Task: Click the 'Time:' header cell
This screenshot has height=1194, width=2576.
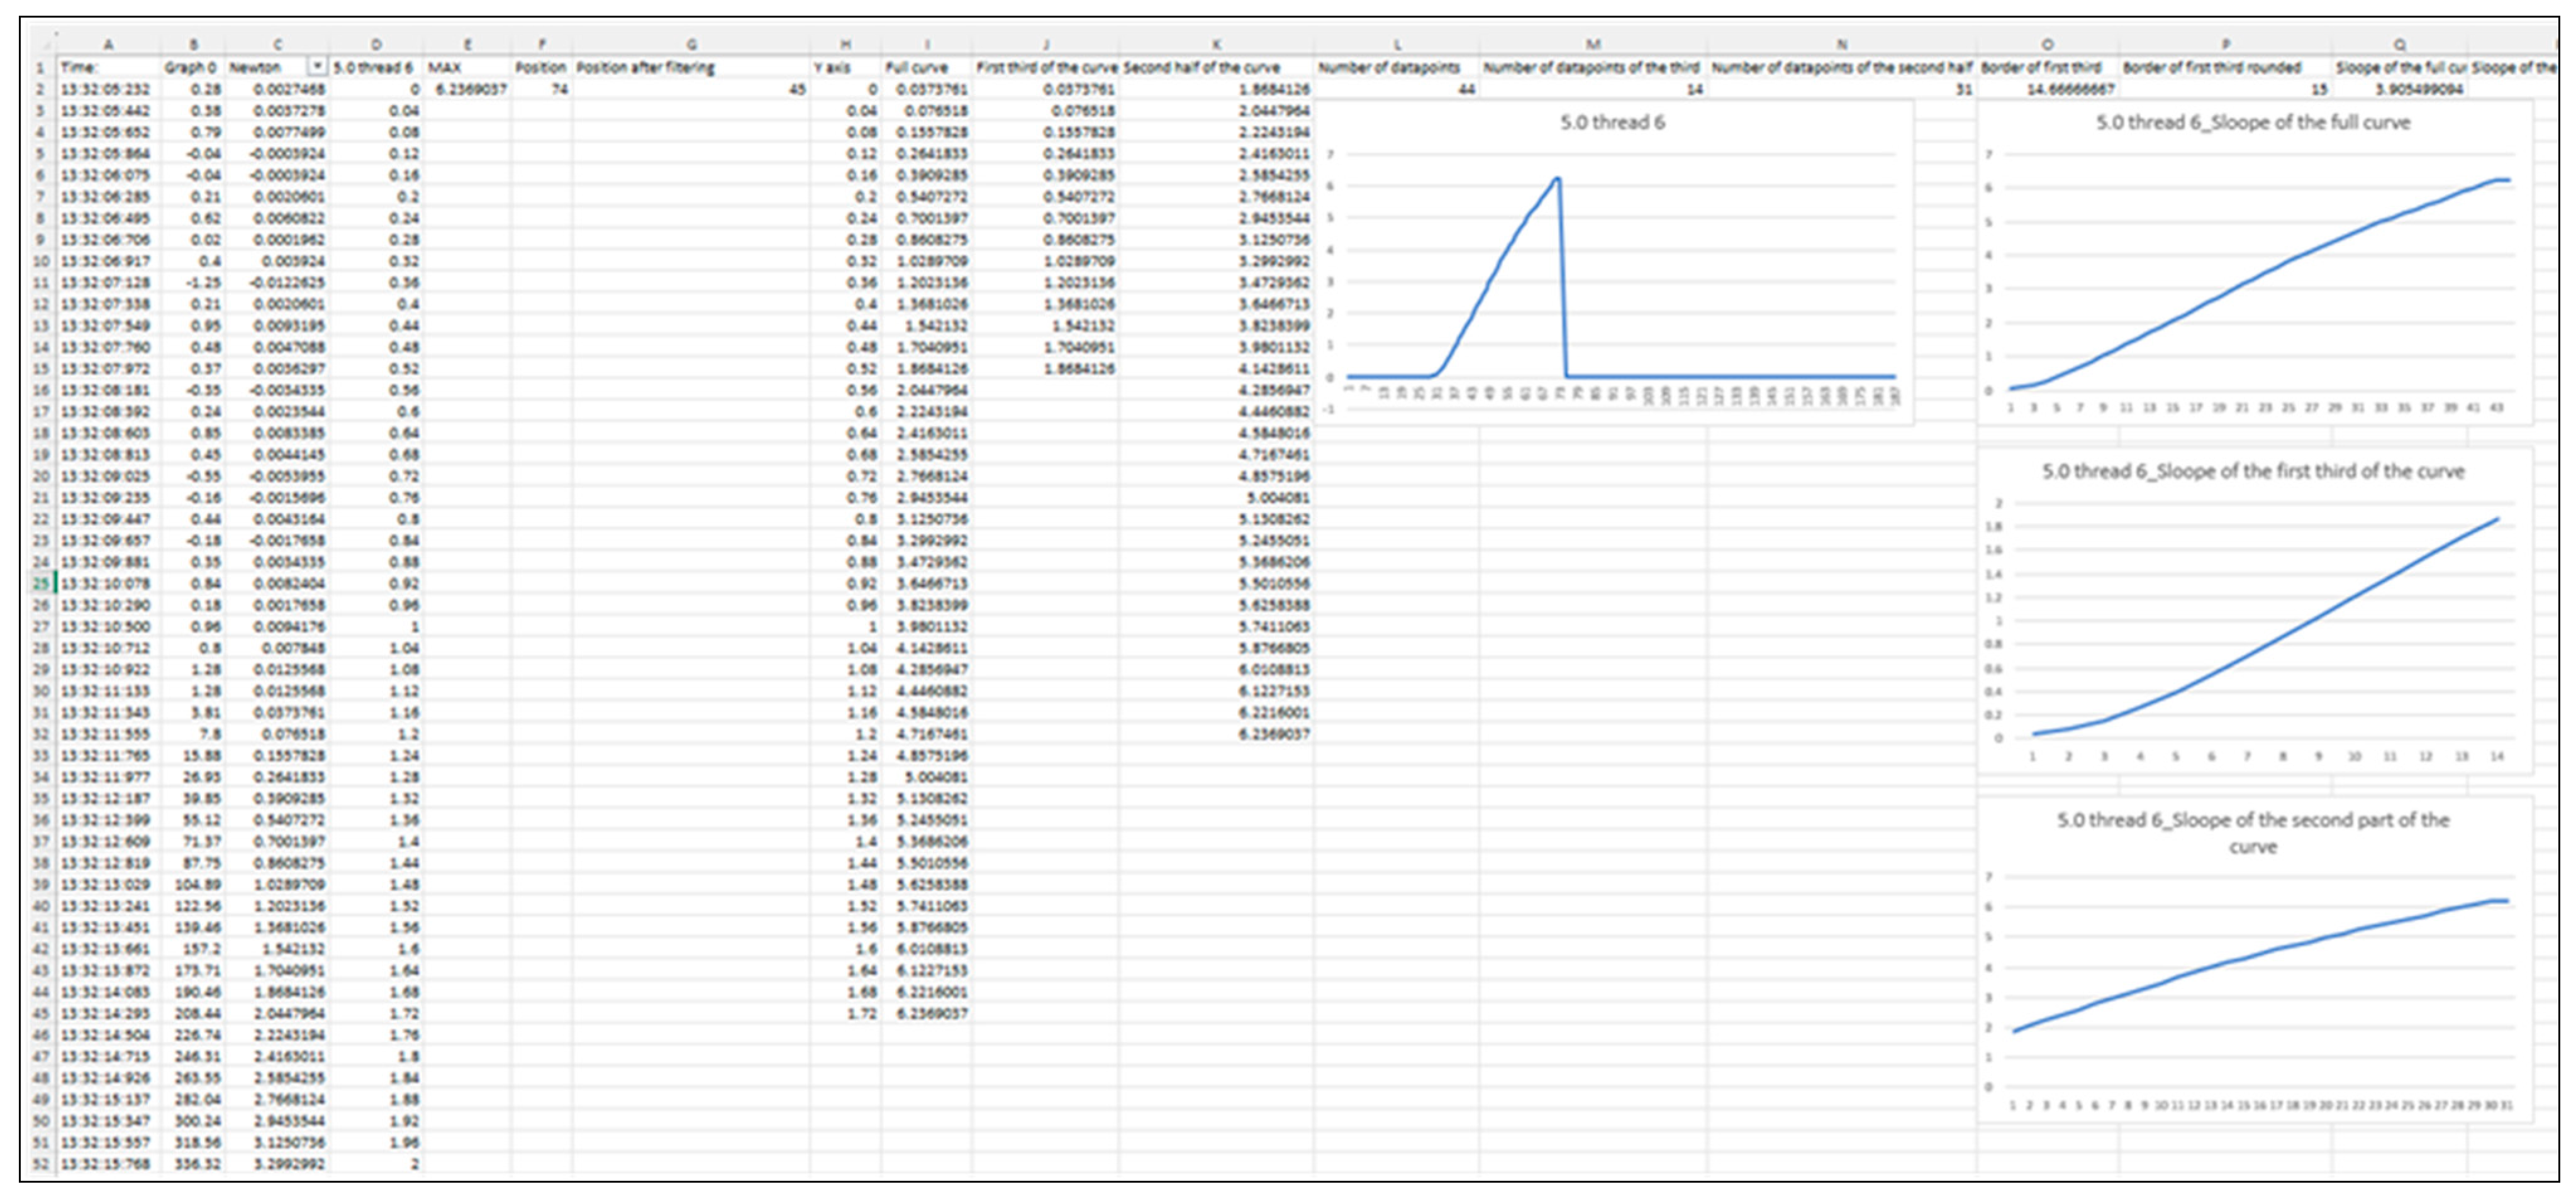Action: click(80, 67)
